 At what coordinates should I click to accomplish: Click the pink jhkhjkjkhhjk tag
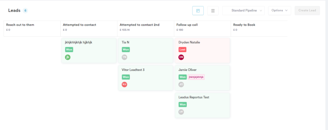point(196,77)
